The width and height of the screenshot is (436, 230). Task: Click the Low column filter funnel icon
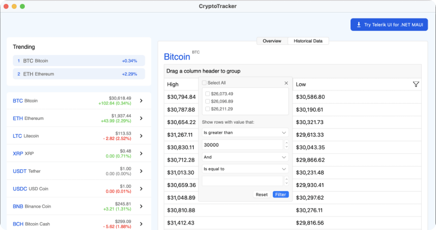coord(416,84)
